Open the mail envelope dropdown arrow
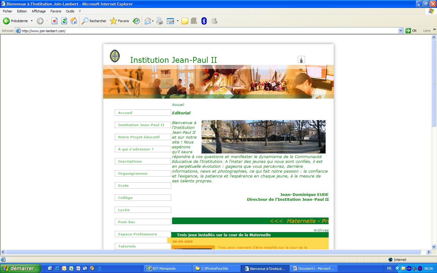Screen dimensions: 437x273 coord(153,21)
